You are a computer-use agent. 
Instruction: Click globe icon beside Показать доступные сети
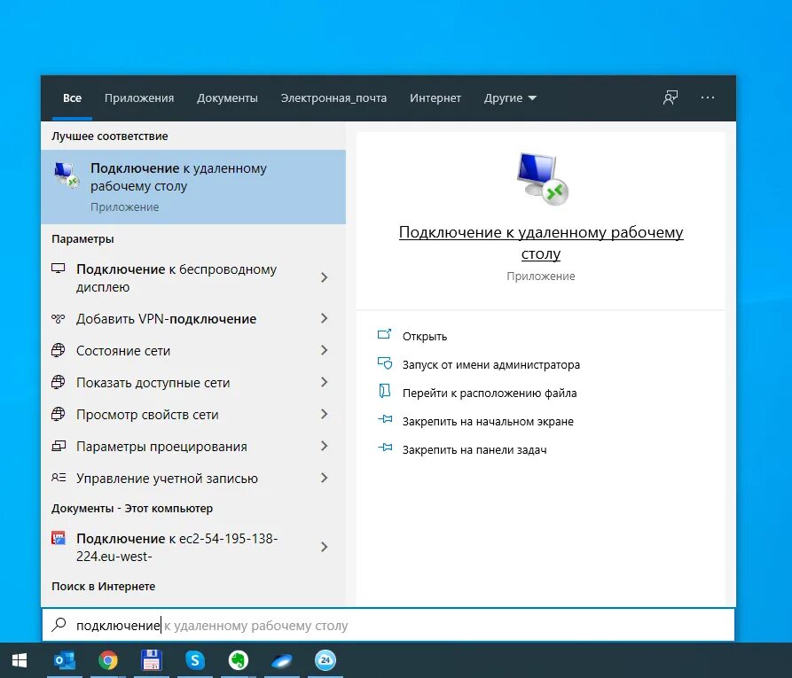pyautogui.click(x=58, y=382)
